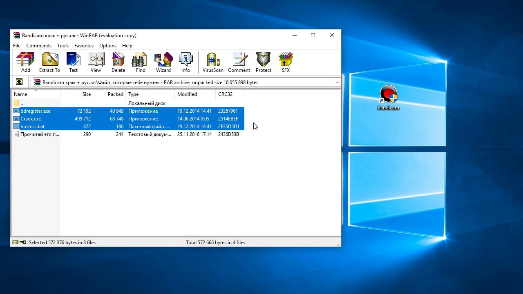Viewport: 523px width, 294px height.
Task: Maximize the WinRAR window
Action: point(313,35)
